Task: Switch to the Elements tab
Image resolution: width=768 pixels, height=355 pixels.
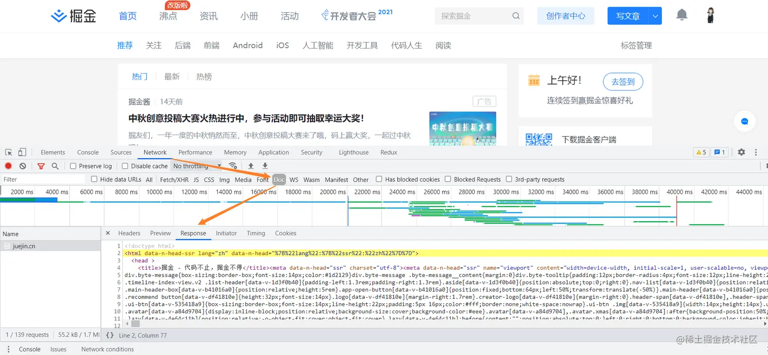Action: [53, 152]
